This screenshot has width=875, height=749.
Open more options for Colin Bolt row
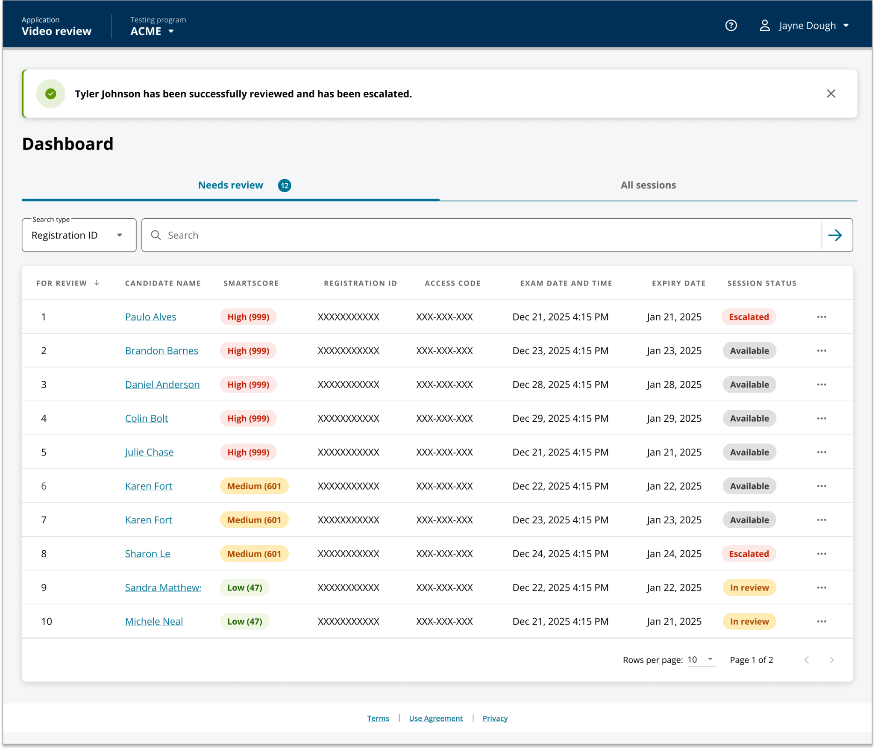(821, 418)
